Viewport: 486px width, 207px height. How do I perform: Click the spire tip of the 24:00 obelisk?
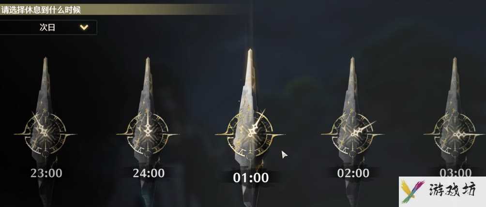coord(148,62)
